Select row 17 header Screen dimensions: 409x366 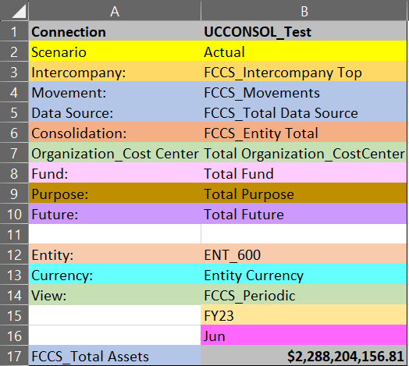(x=14, y=356)
